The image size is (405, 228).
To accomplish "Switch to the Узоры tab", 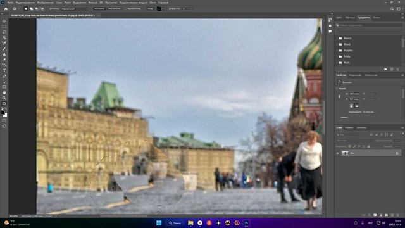I will point(377,18).
